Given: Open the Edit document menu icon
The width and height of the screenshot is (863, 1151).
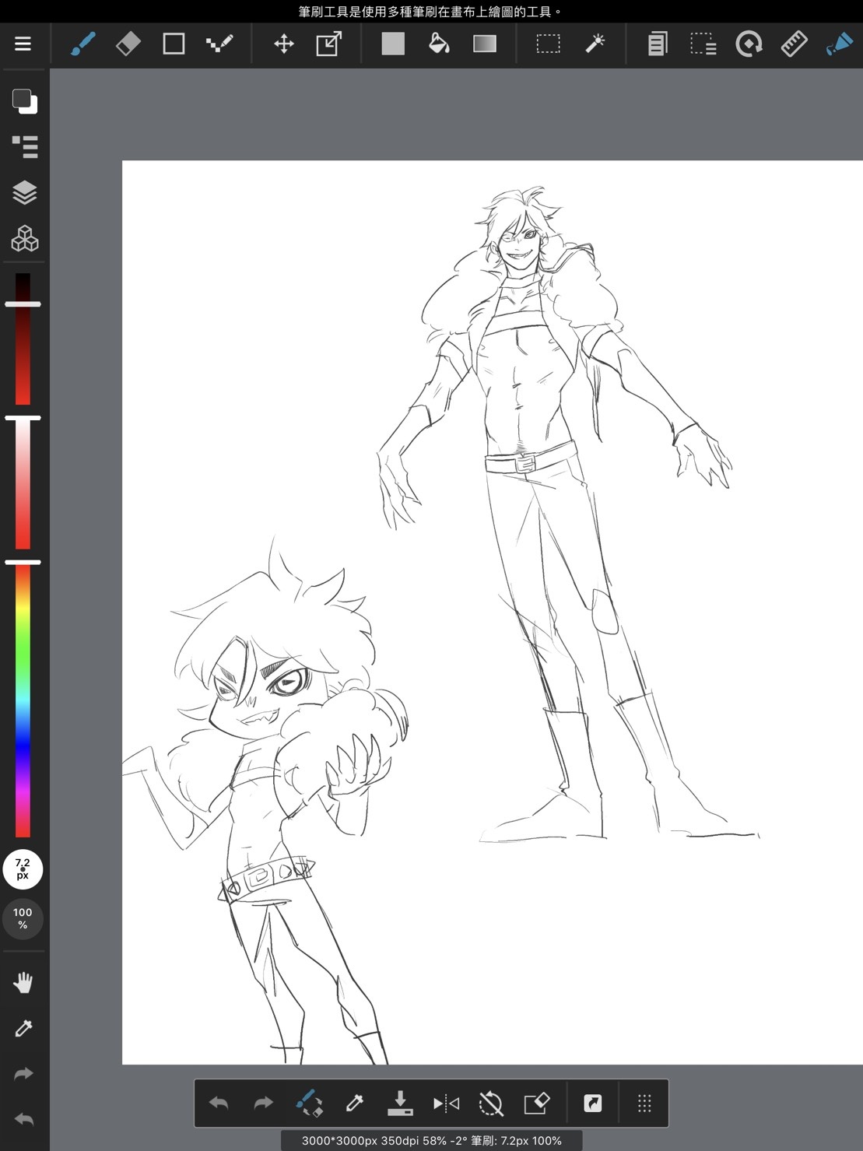Looking at the screenshot, I should click(x=658, y=44).
